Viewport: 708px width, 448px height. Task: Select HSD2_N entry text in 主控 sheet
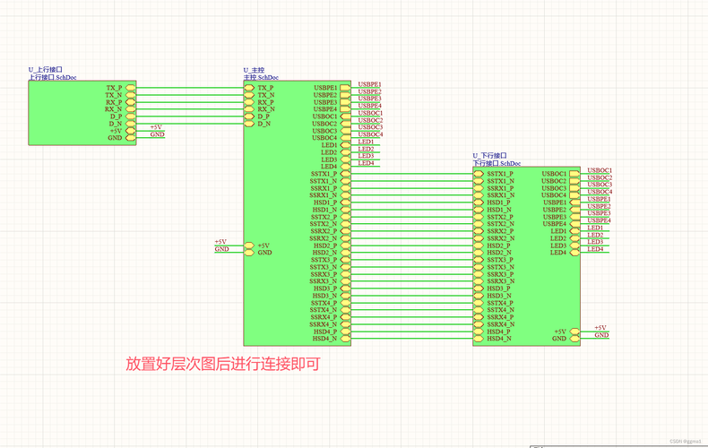tap(324, 253)
